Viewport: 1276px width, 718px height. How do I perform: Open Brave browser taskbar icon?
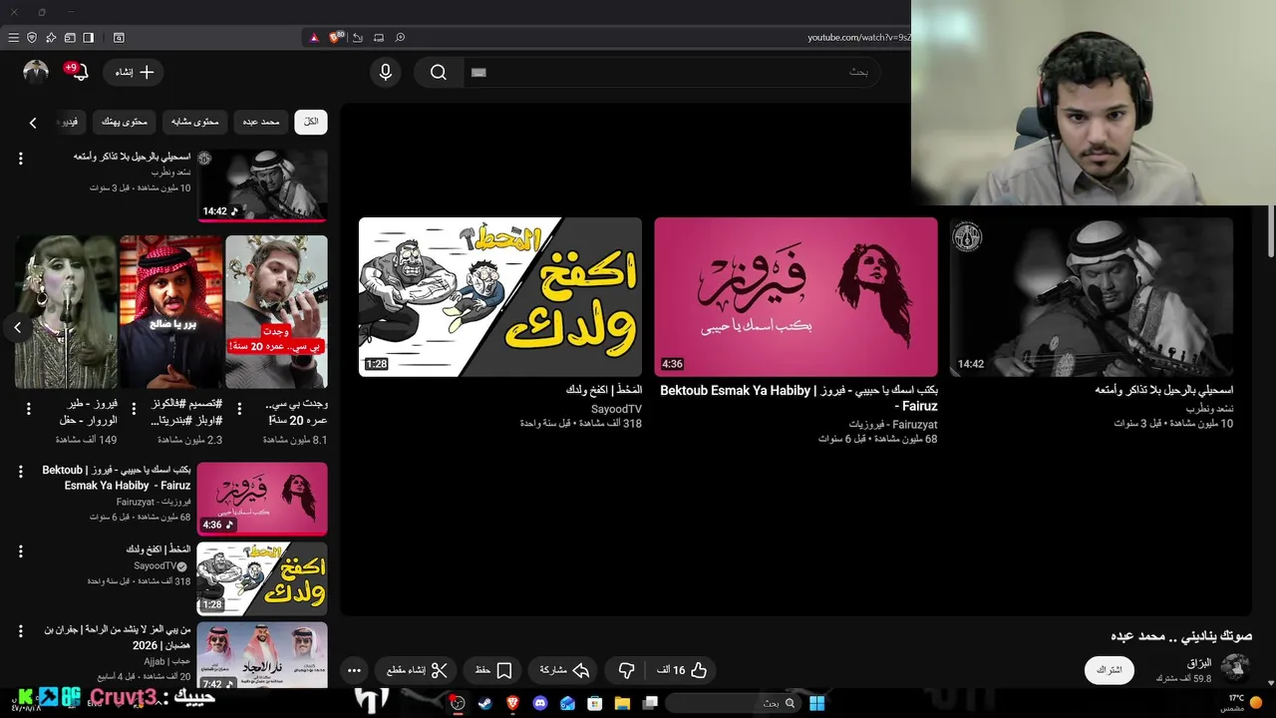pyautogui.click(x=513, y=703)
